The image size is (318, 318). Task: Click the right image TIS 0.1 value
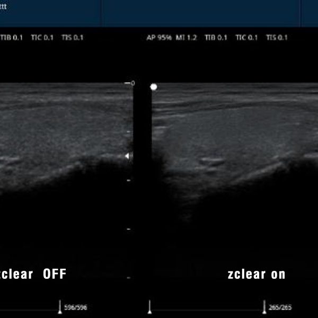click(277, 38)
